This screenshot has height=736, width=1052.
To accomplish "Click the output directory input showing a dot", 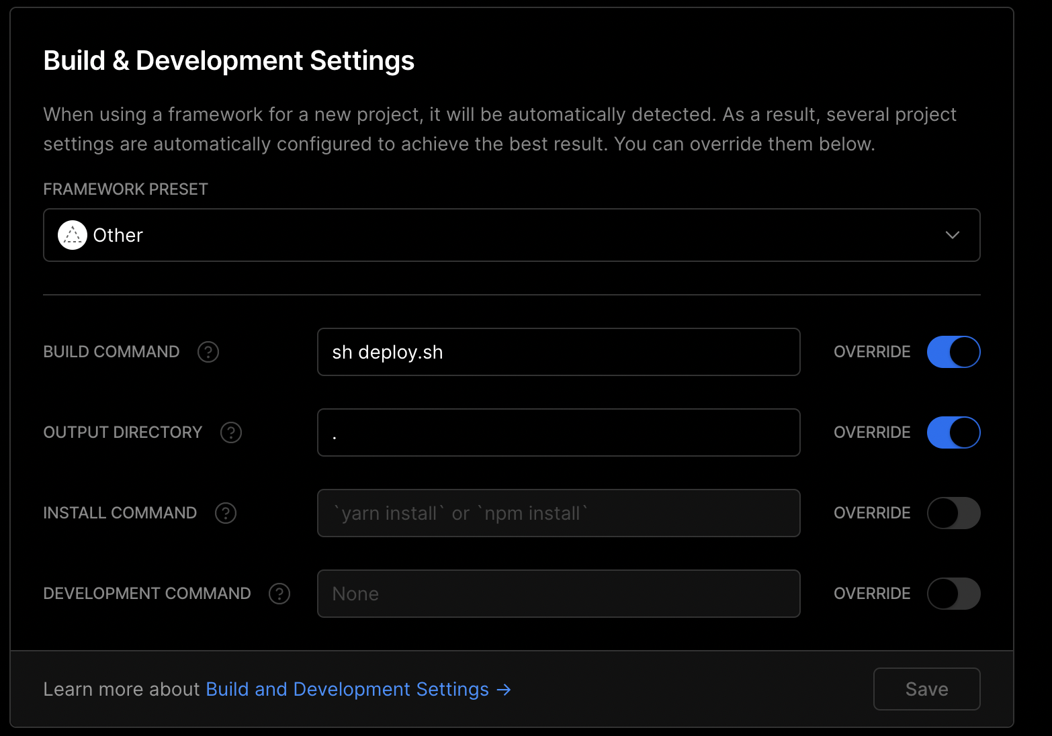I will 558,432.
